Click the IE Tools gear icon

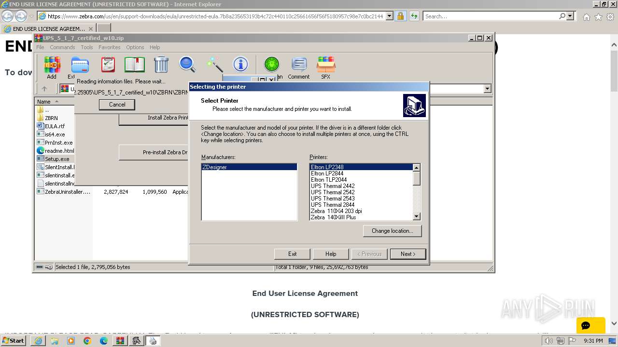pos(610,17)
